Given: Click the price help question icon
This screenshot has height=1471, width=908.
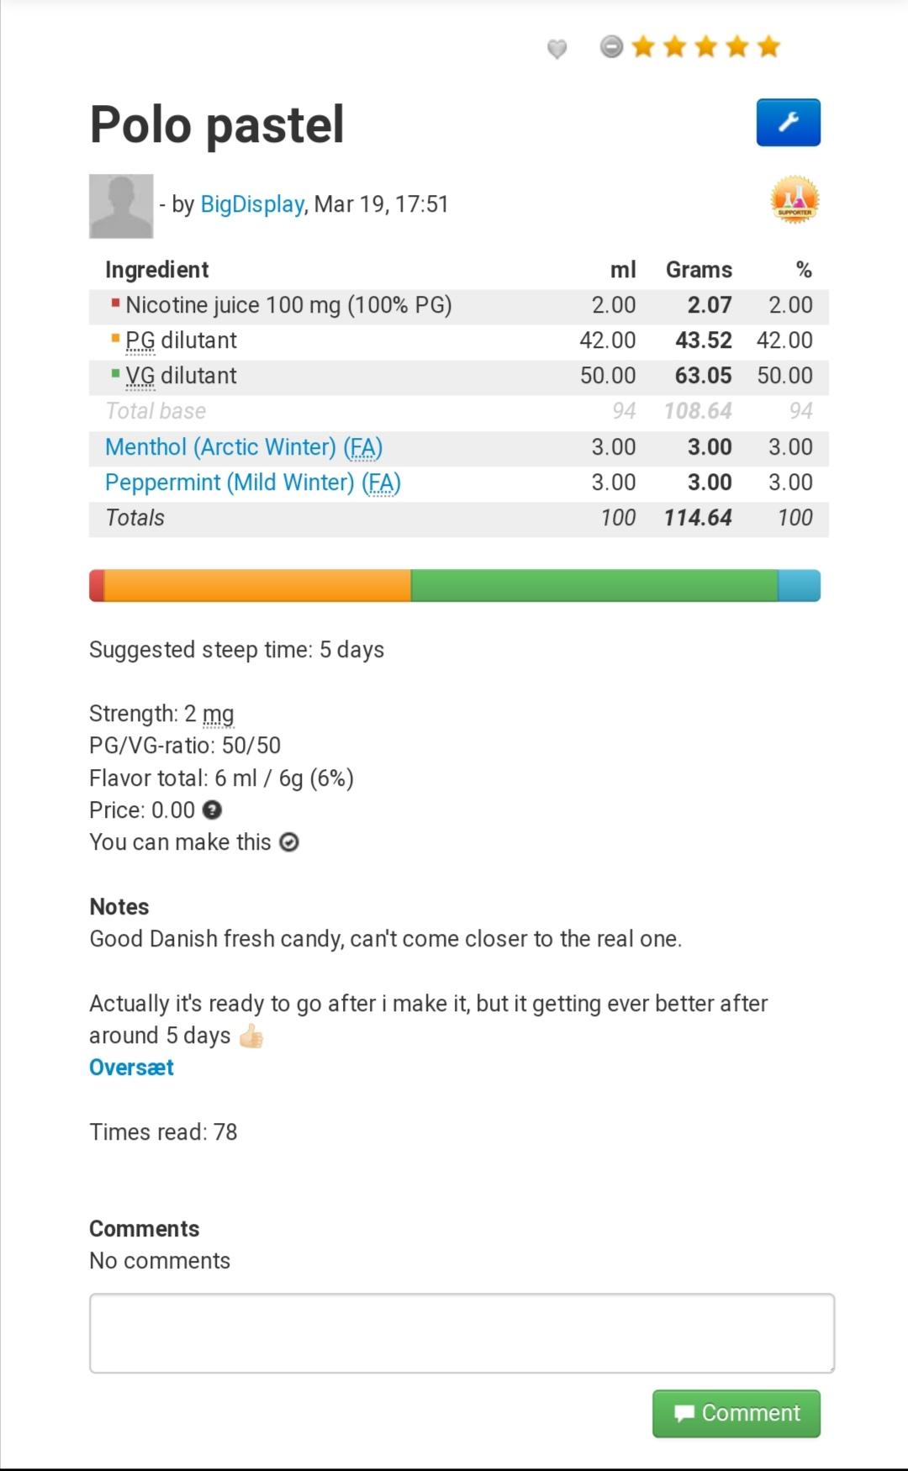Looking at the screenshot, I should [x=213, y=810].
